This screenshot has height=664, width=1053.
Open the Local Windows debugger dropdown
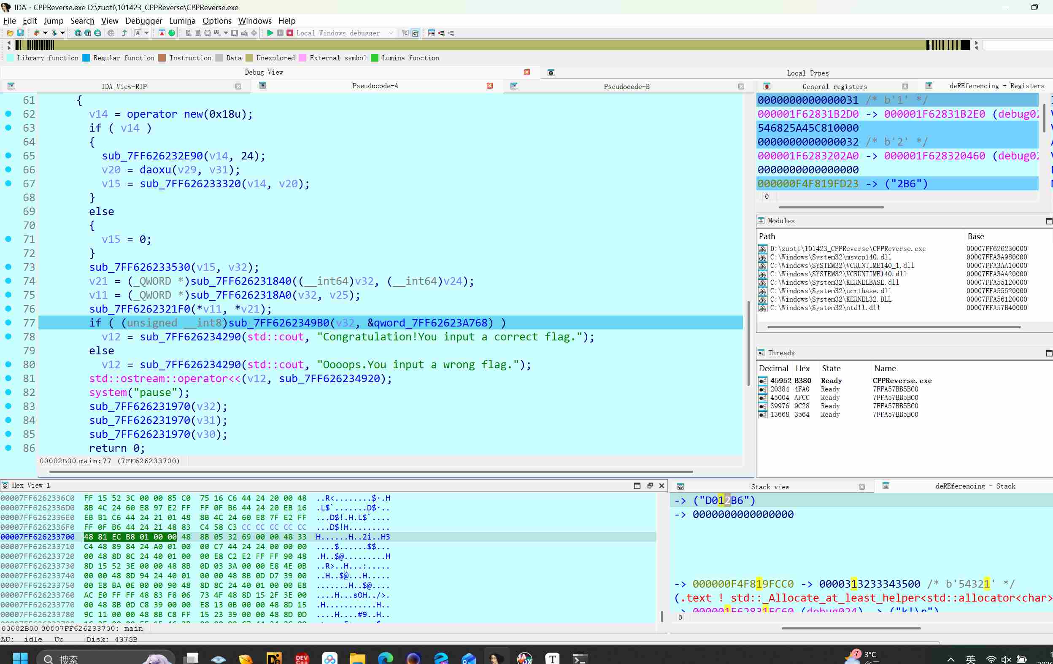[391, 33]
